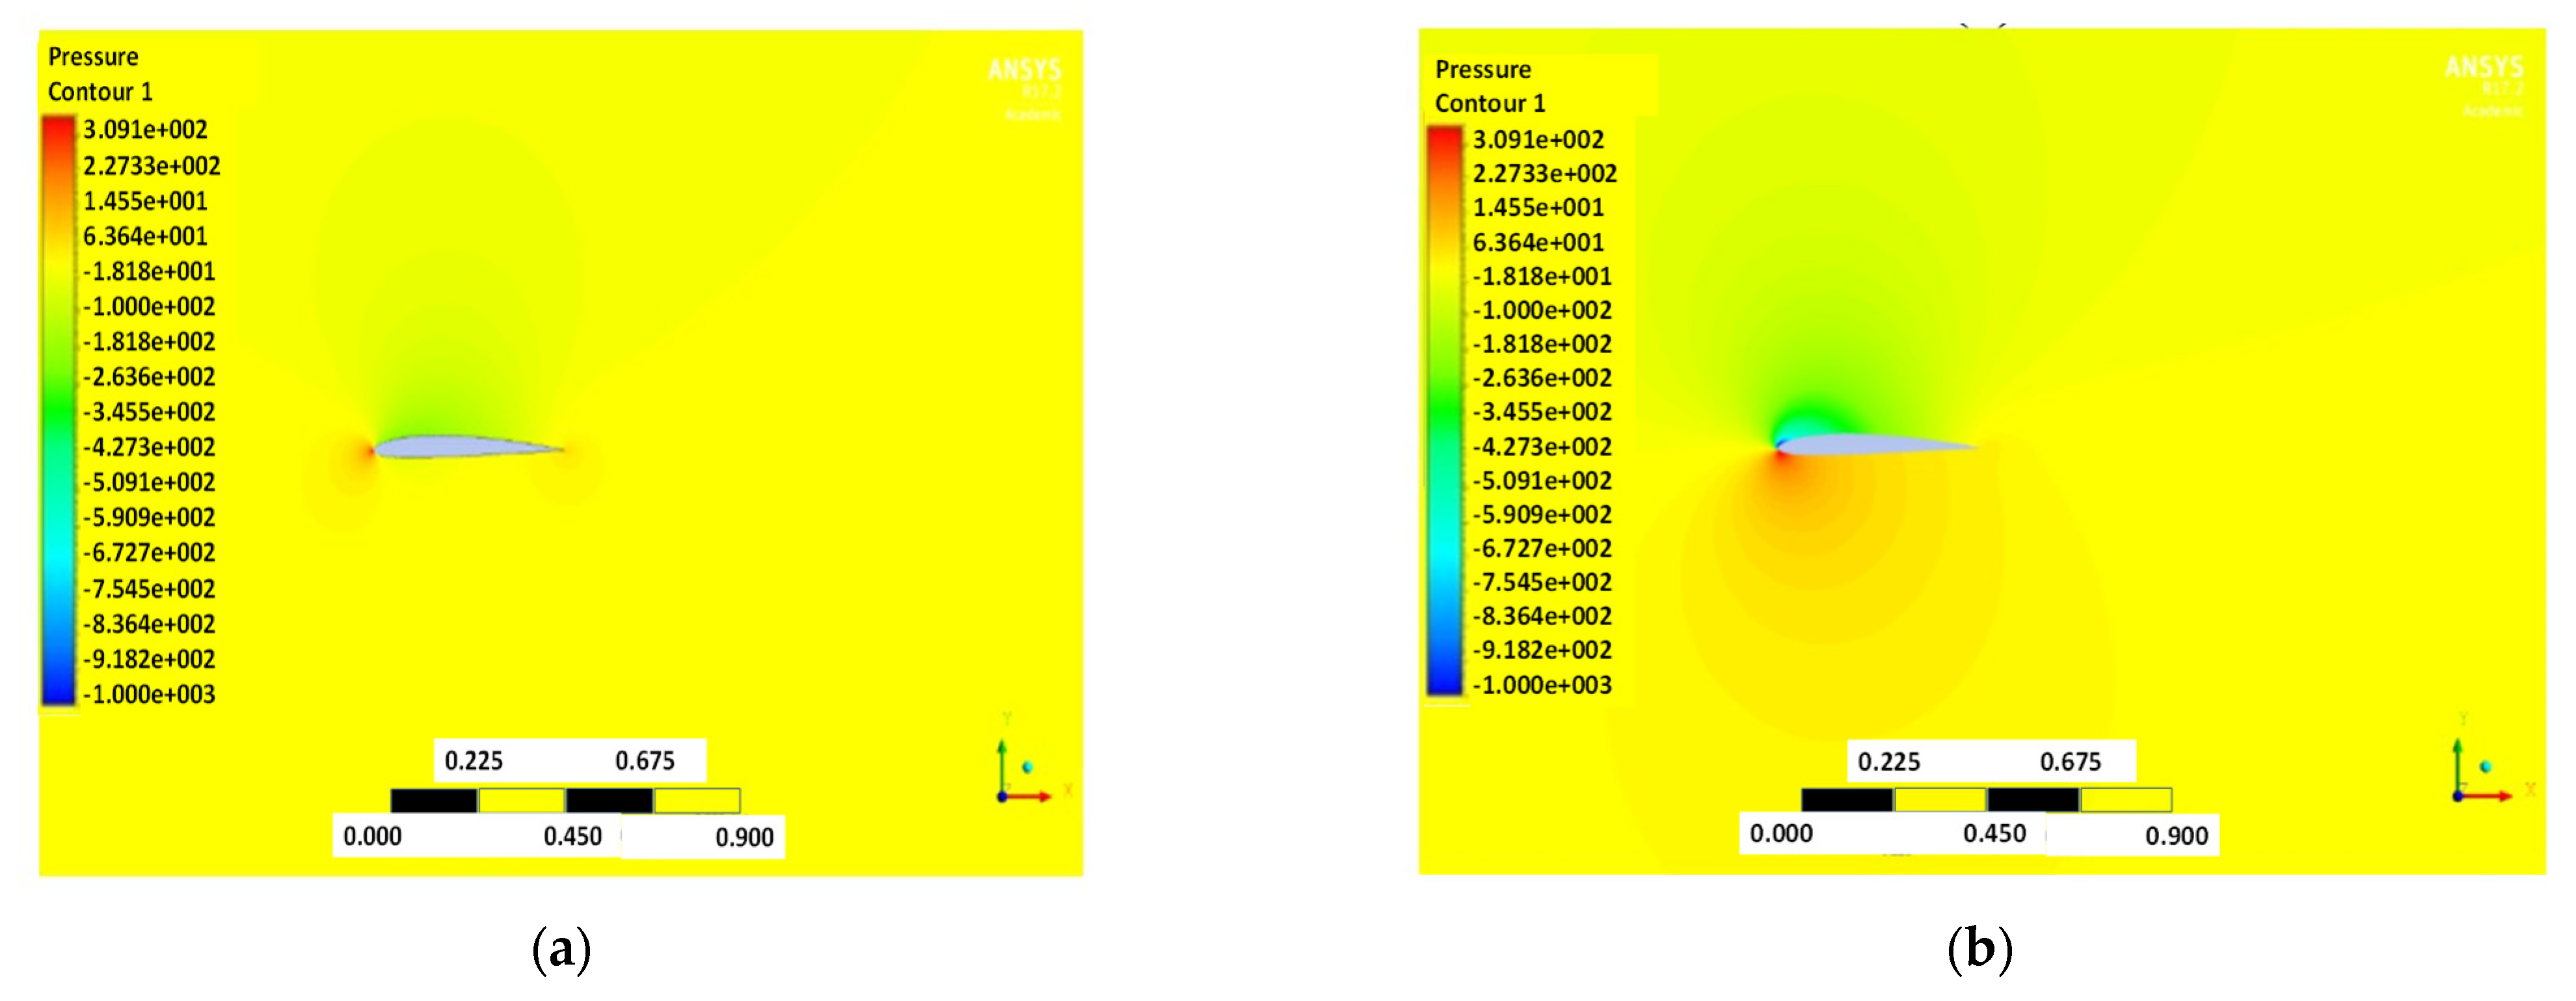Click the 0.450 scale label in panel (a)
Viewport: 2576px width, 1001px height.
tap(572, 836)
